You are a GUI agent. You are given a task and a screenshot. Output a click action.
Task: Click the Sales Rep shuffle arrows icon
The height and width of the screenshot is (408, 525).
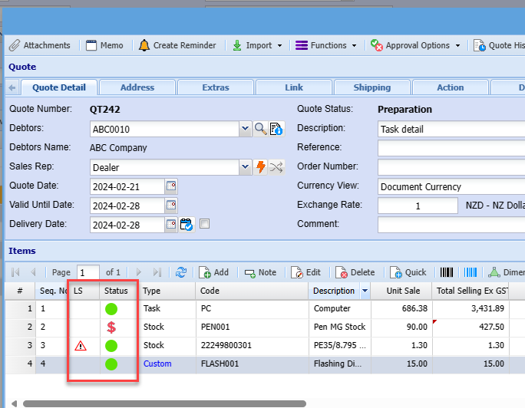point(276,167)
